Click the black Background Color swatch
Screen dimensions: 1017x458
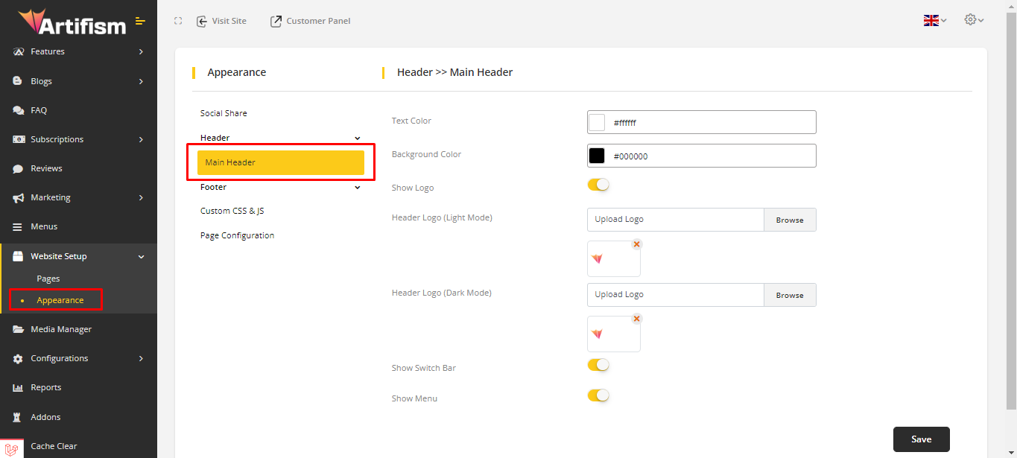597,156
